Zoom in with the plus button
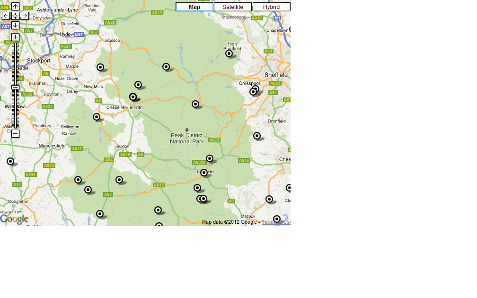This screenshot has height=298, width=477. point(15,37)
